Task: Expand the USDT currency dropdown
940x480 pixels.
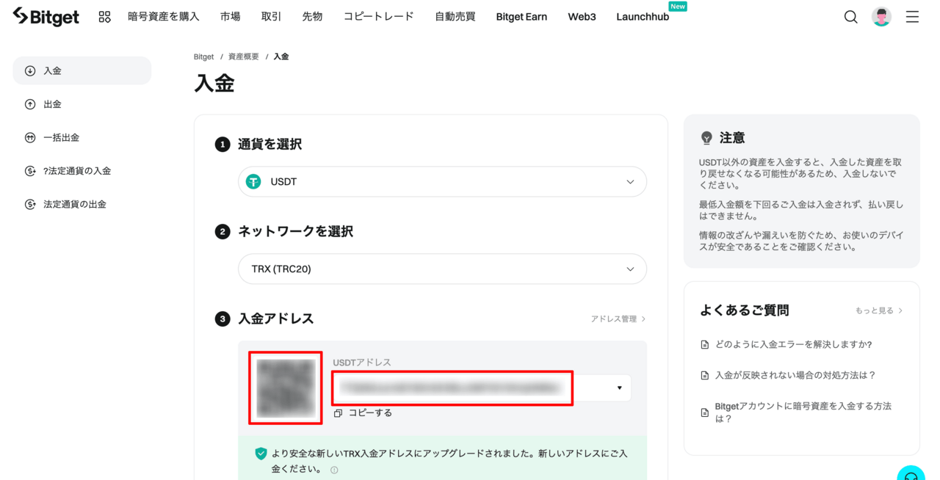Action: click(442, 181)
